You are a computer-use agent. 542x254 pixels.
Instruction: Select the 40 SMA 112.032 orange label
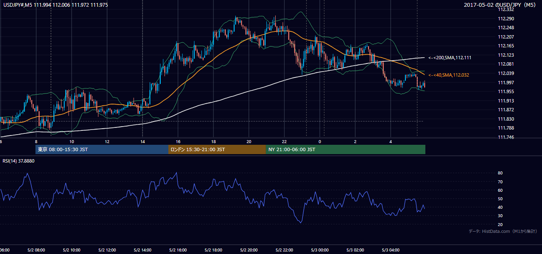tap(449, 75)
